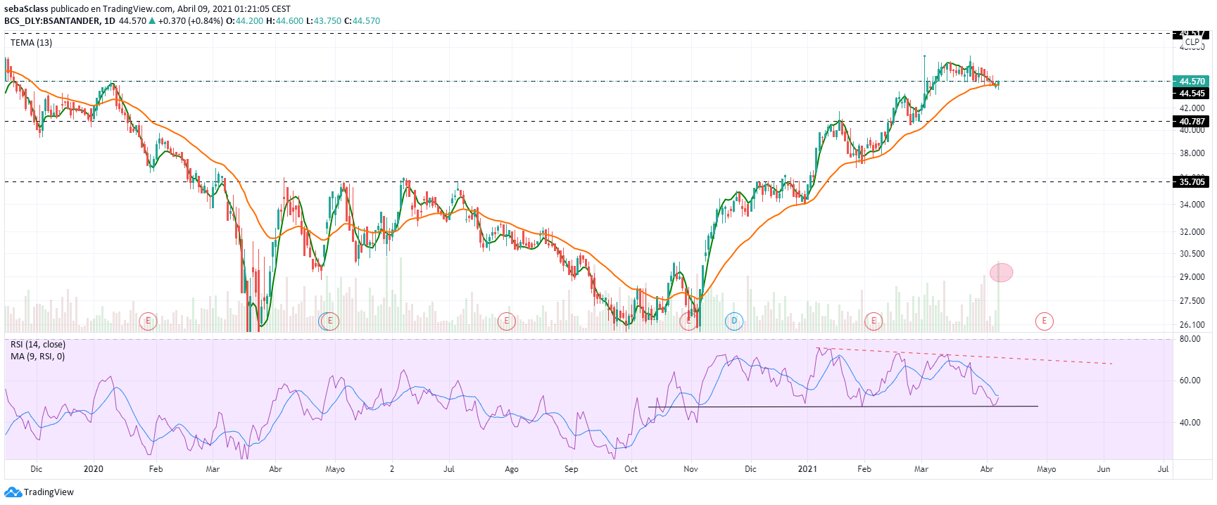
Task: Click the Ago label on time axis
Action: (512, 469)
